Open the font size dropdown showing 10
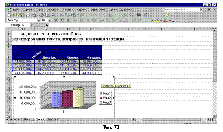This screenshot has width=223, height=132. click(x=49, y=21)
